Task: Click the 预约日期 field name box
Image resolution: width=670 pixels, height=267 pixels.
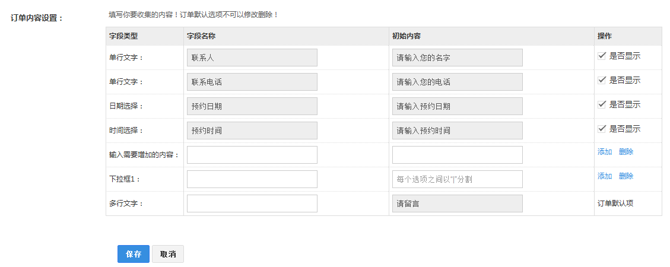Action: [252, 106]
